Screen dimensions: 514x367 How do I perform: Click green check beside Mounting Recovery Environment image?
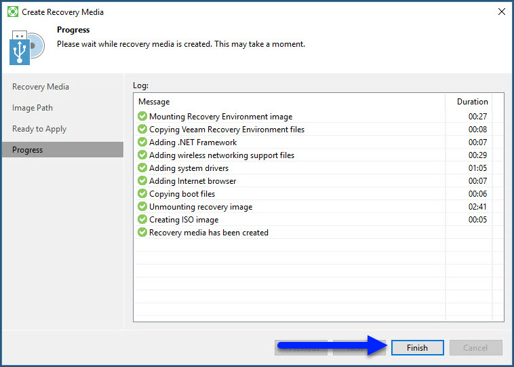tap(142, 117)
